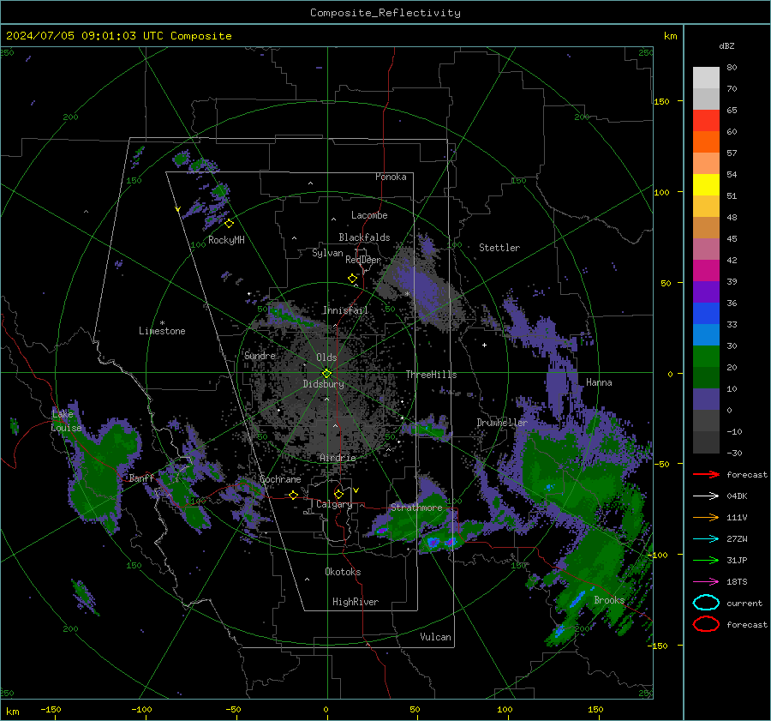Click the Calgary city label
The height and width of the screenshot is (721, 771).
pos(334,504)
